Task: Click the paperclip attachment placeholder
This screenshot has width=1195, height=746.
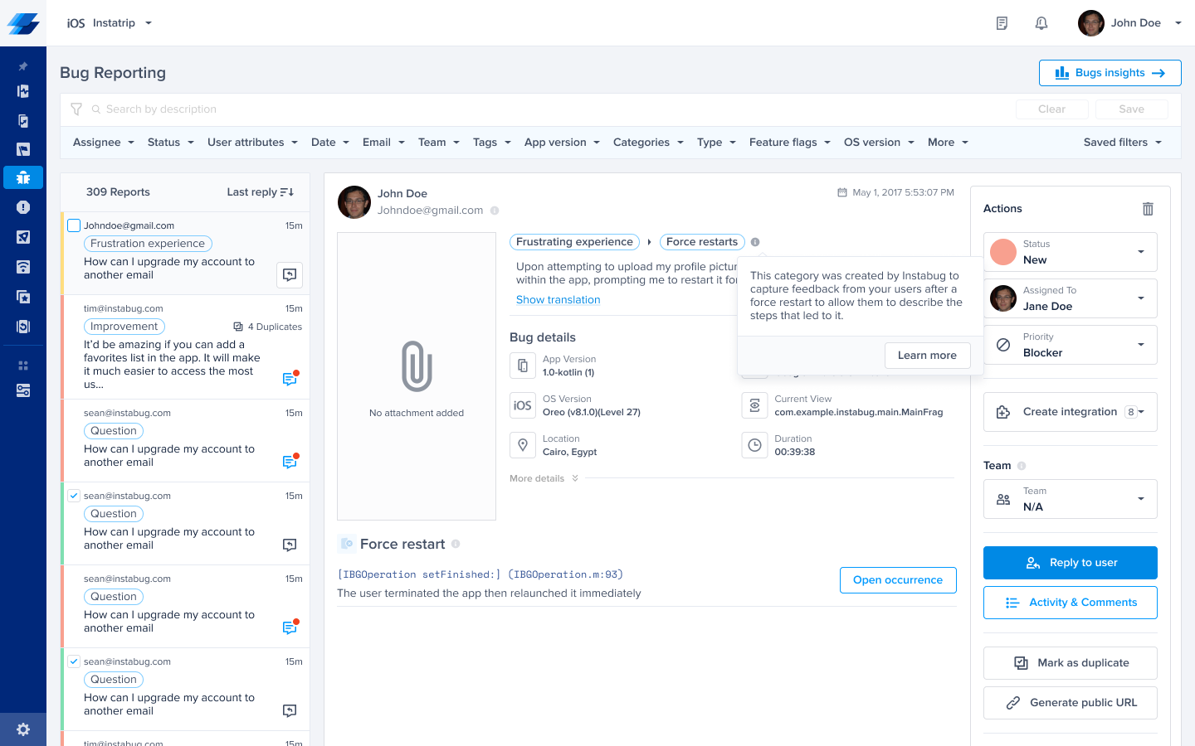Action: point(417,366)
